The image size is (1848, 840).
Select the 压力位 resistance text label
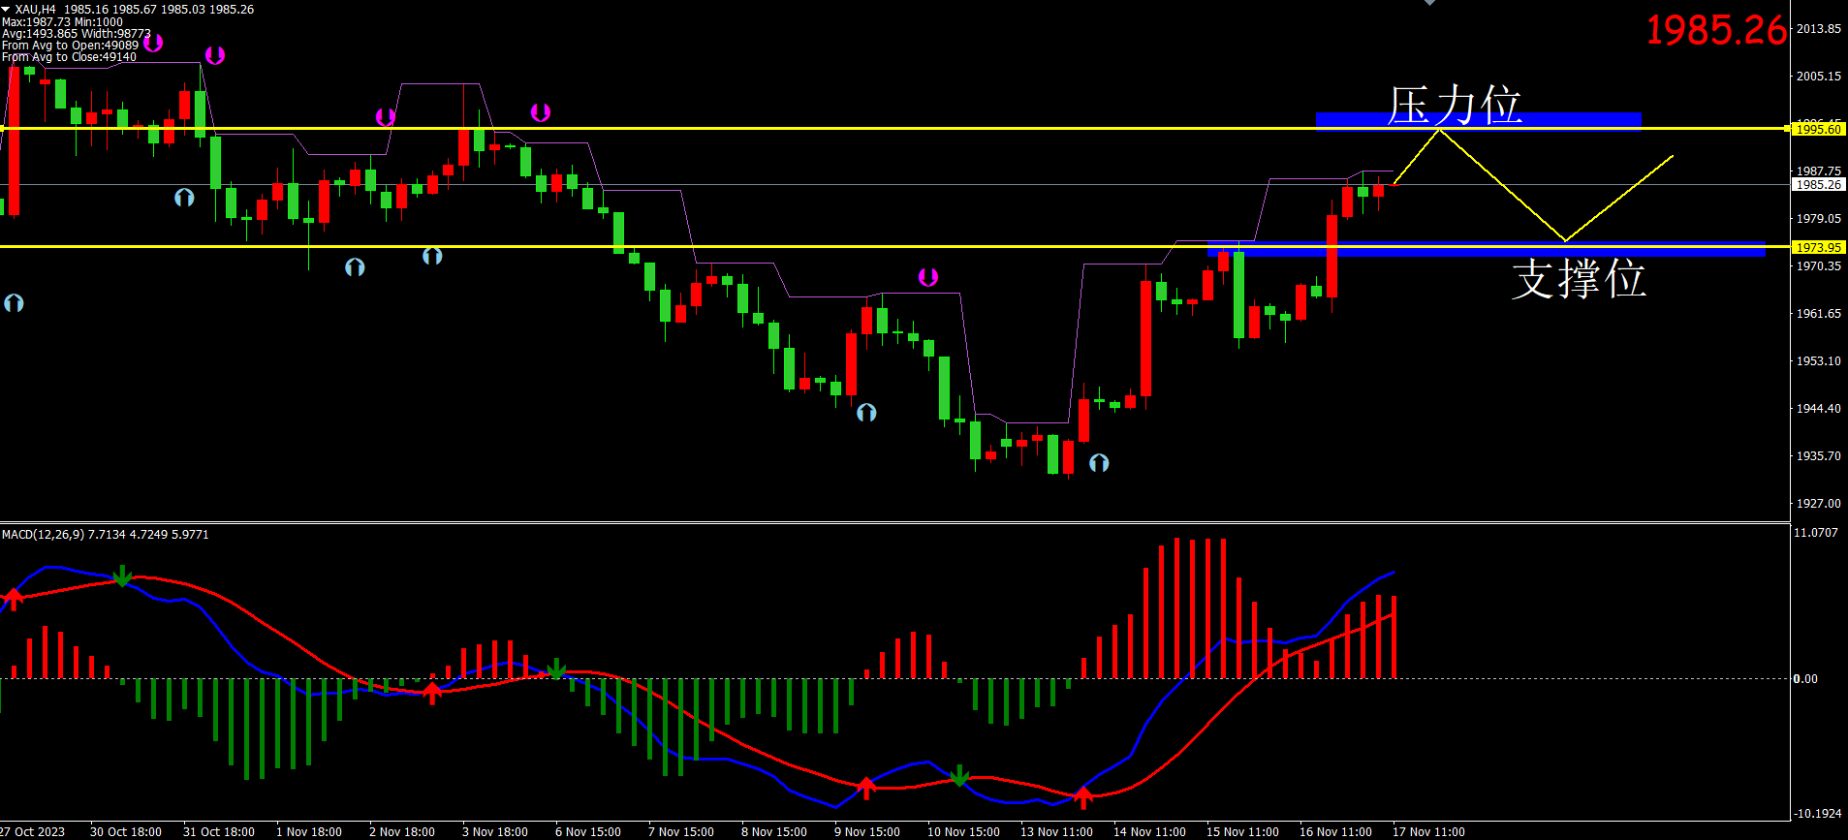1454,106
